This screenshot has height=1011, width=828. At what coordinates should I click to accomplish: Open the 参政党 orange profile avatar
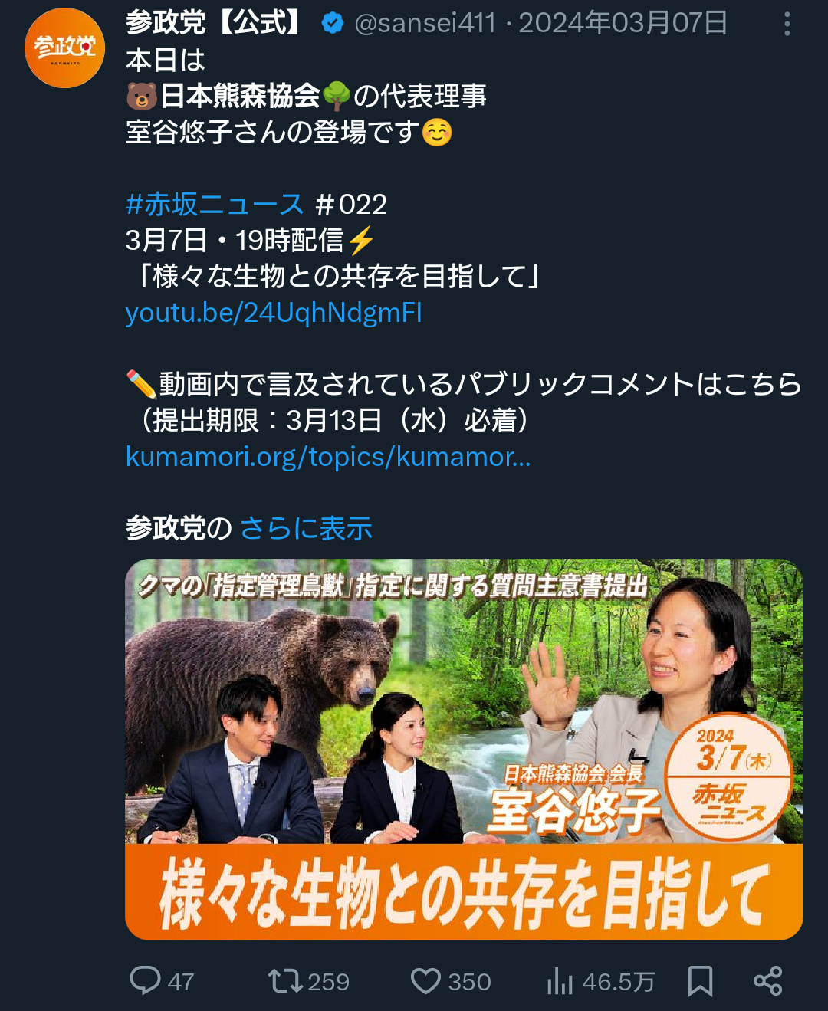[65, 48]
